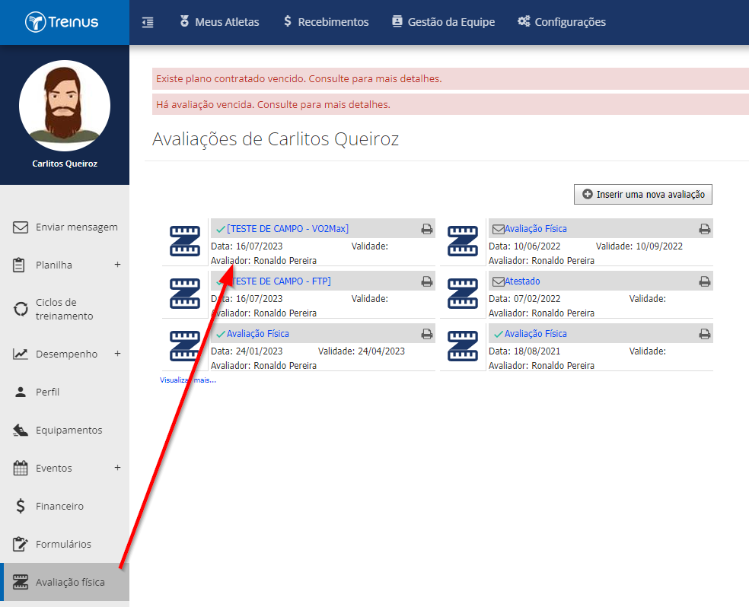Go to Recebimentos in top navigation
This screenshot has height=607, width=749.
326,22
